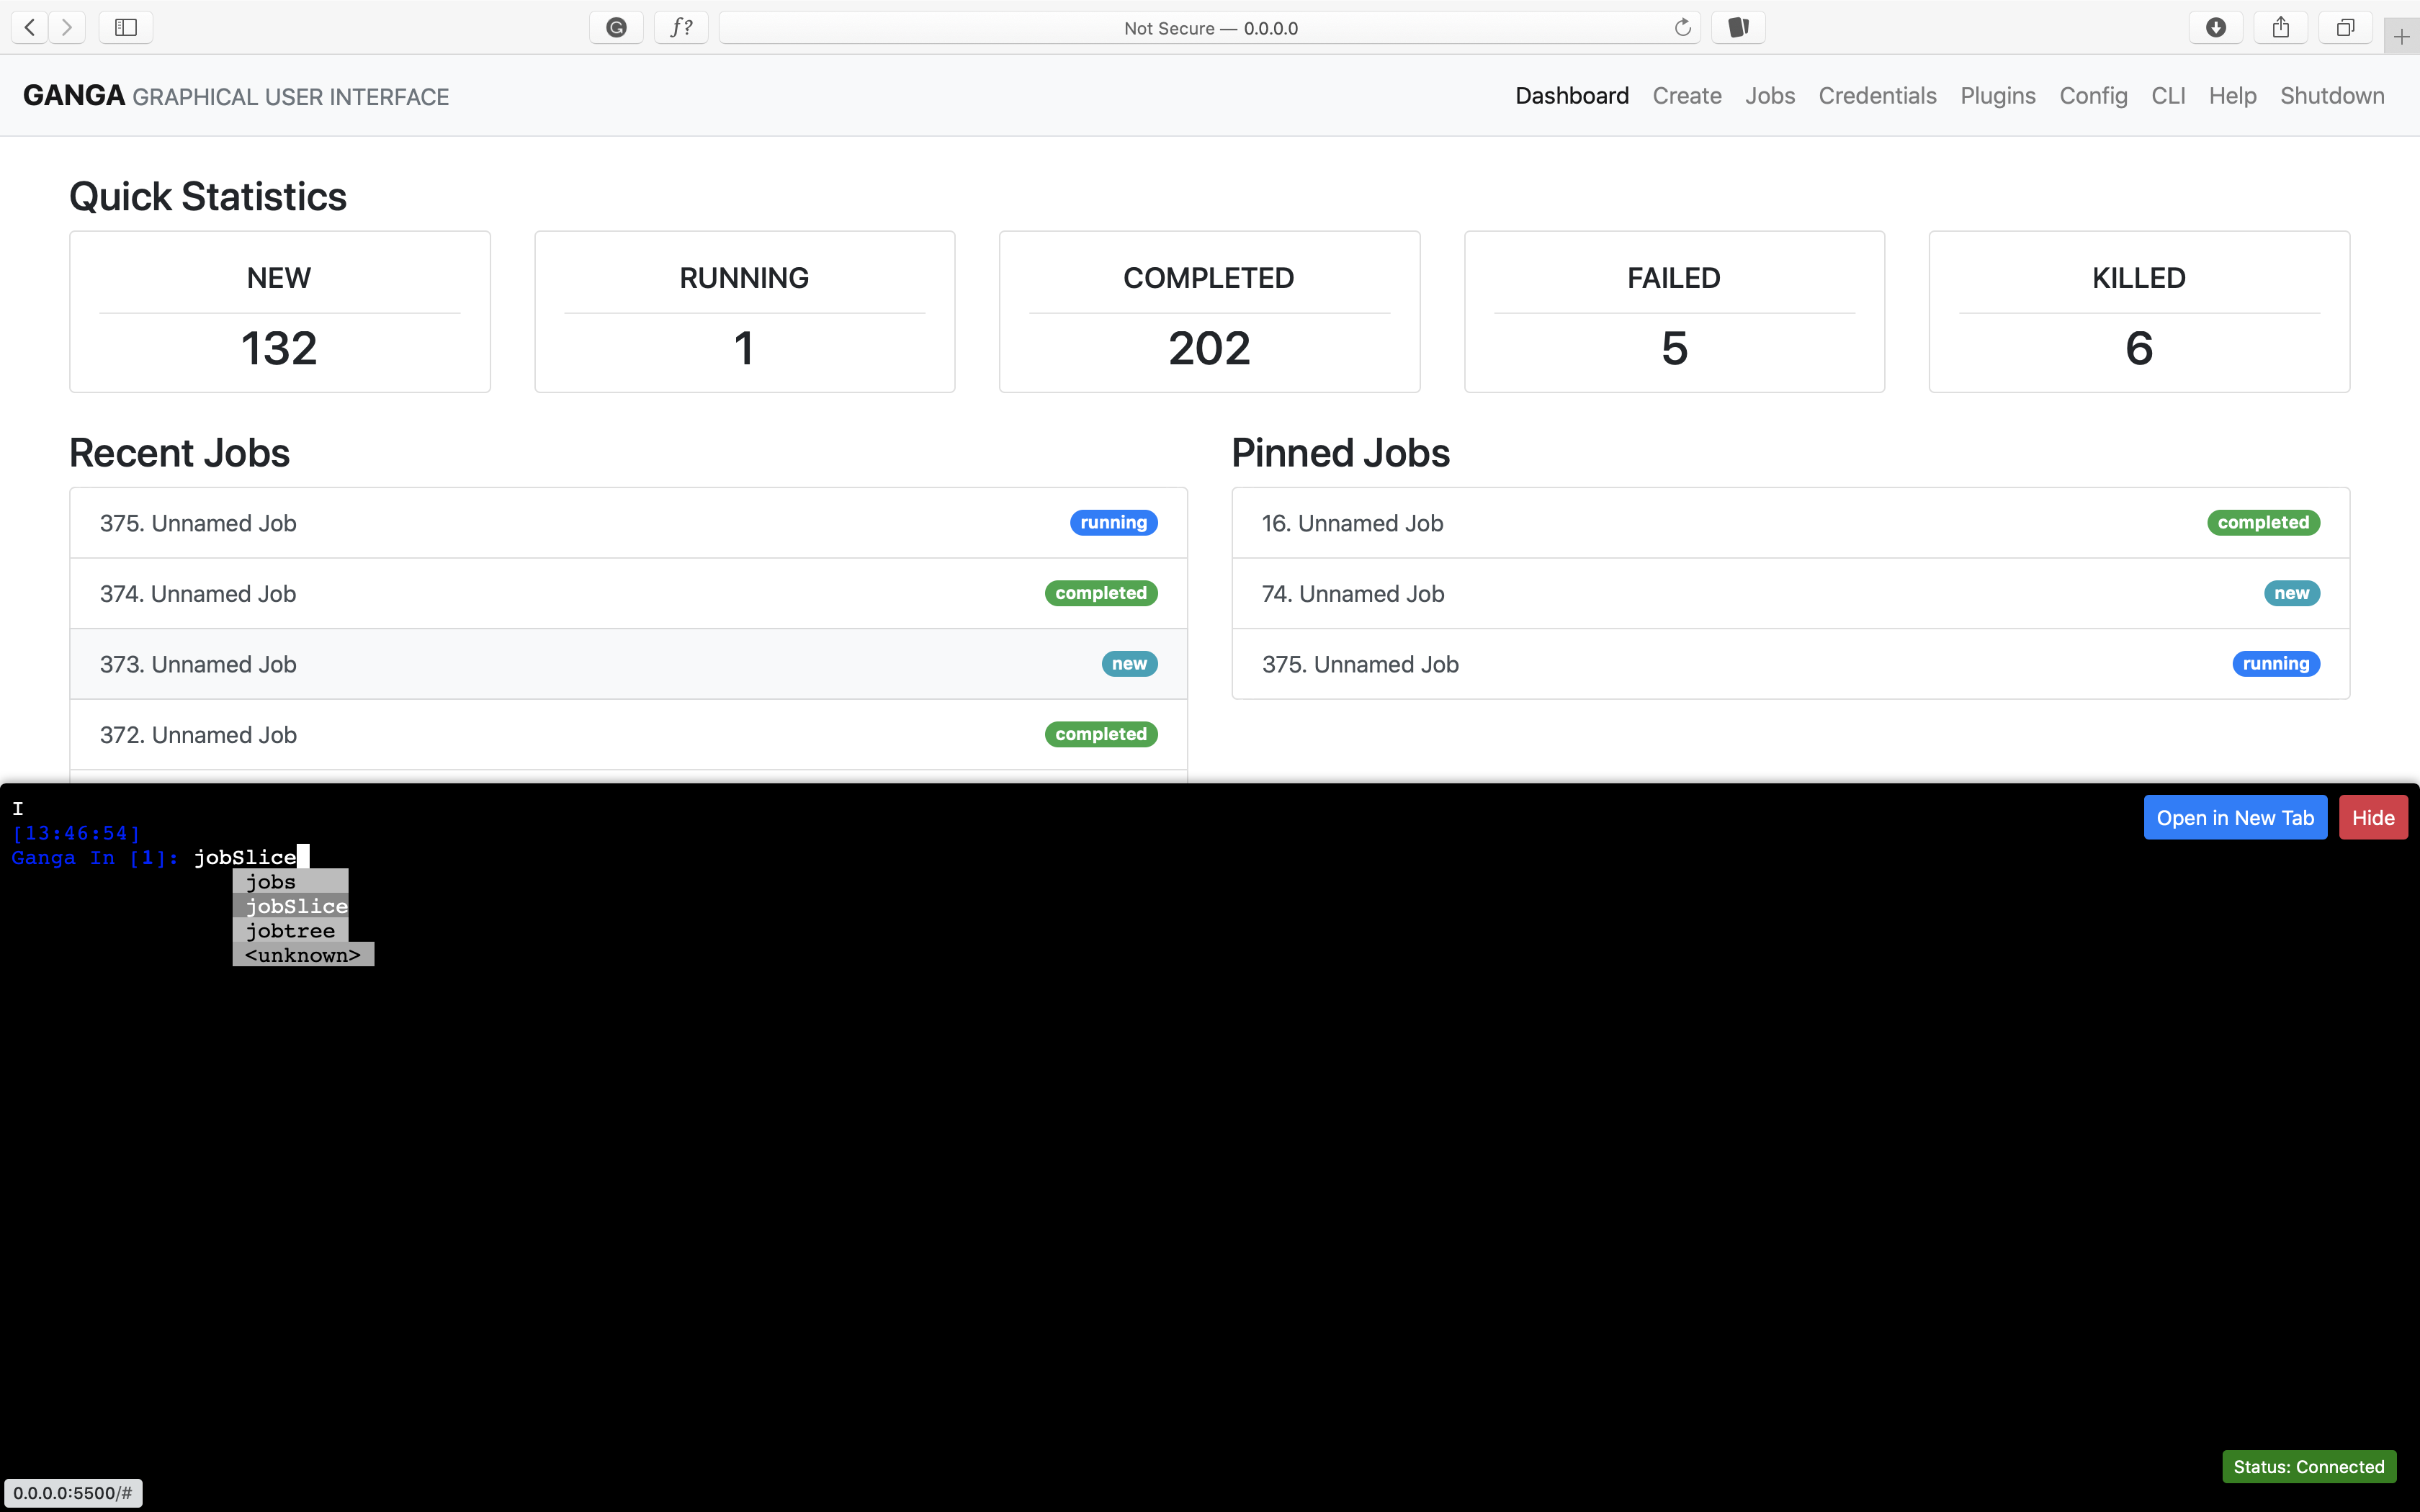Screen dimensions: 2420x1512
Task: Reload the page via the refresh icon
Action: pos(1683,27)
